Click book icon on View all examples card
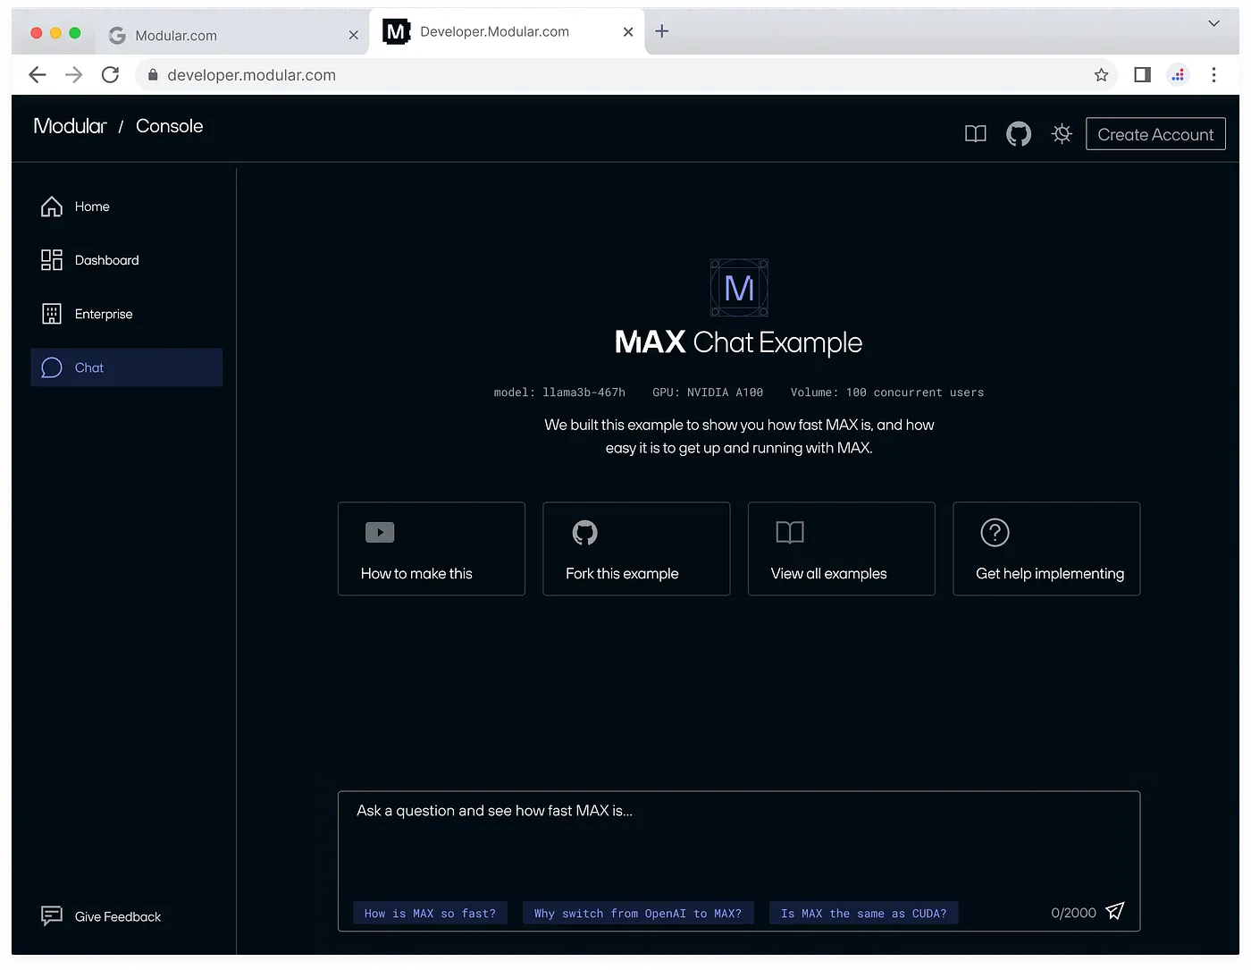Image resolution: width=1251 pixels, height=970 pixels. (790, 533)
